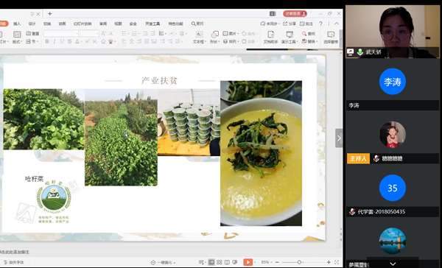Toggle underline formatting
This screenshot has width=442, height=268.
(x=62, y=42)
